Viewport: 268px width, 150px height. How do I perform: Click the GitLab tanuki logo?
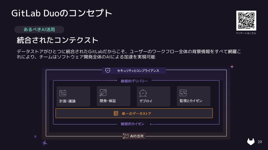(251, 141)
